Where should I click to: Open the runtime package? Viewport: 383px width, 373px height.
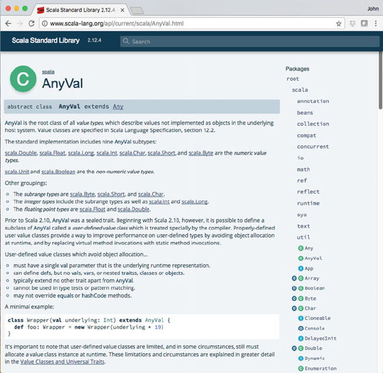[x=309, y=203]
